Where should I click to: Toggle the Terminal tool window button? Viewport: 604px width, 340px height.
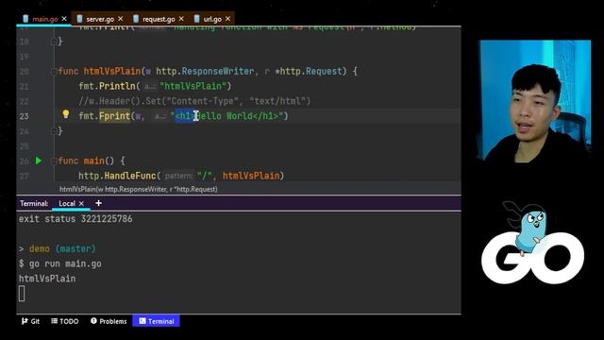(x=156, y=321)
